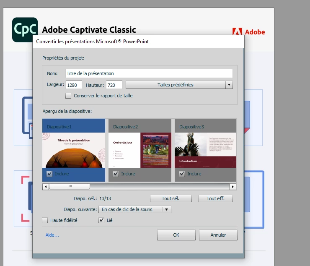Screen dimensions: 310x266
Task: Click the Tout sél. button
Action: point(171,198)
